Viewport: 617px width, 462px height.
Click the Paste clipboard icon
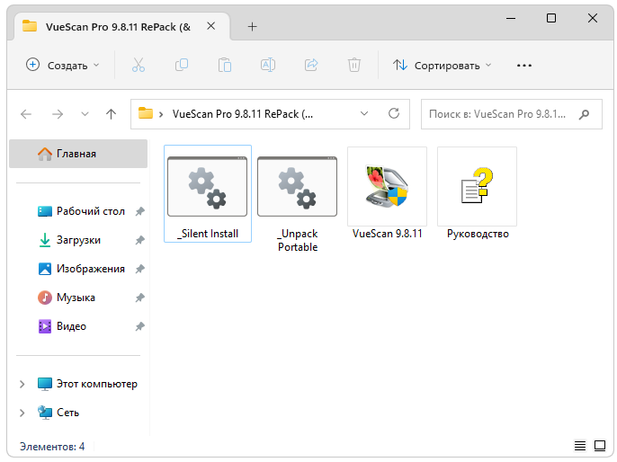(225, 65)
